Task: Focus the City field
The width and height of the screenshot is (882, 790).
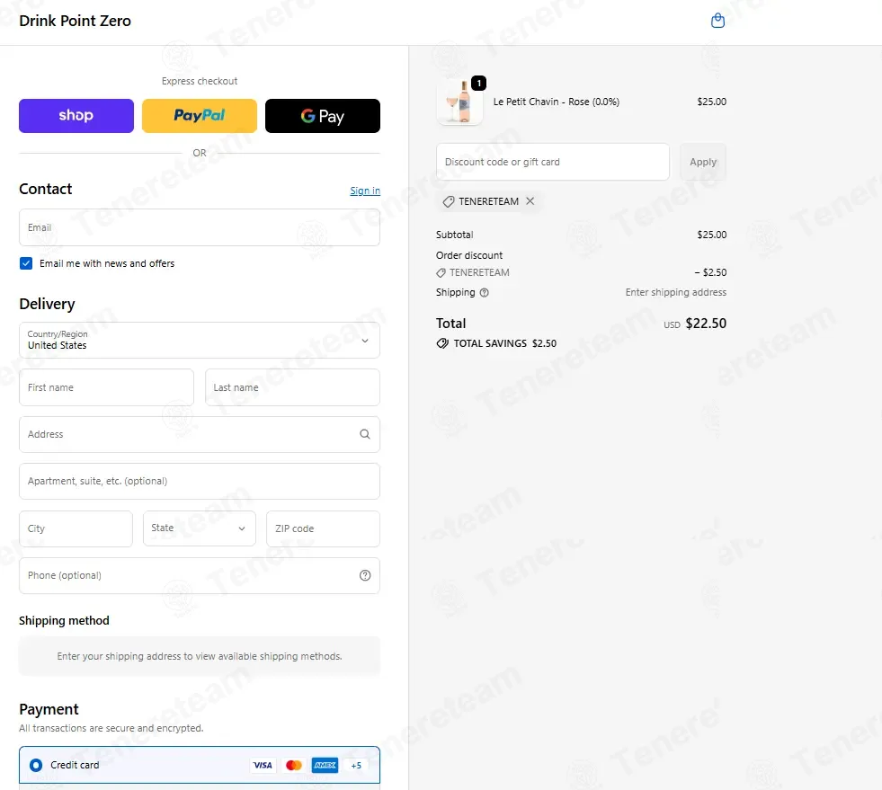Action: (x=76, y=528)
